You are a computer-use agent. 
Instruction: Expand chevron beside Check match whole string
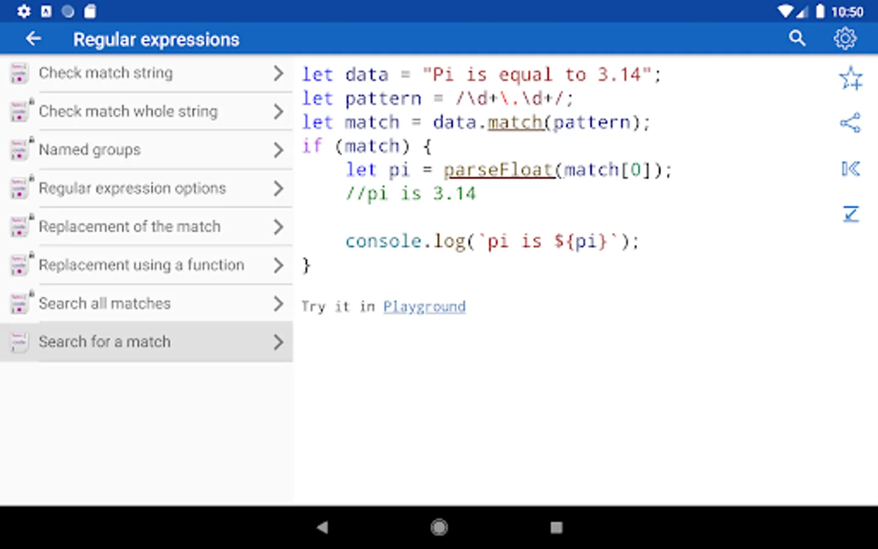[x=279, y=112]
